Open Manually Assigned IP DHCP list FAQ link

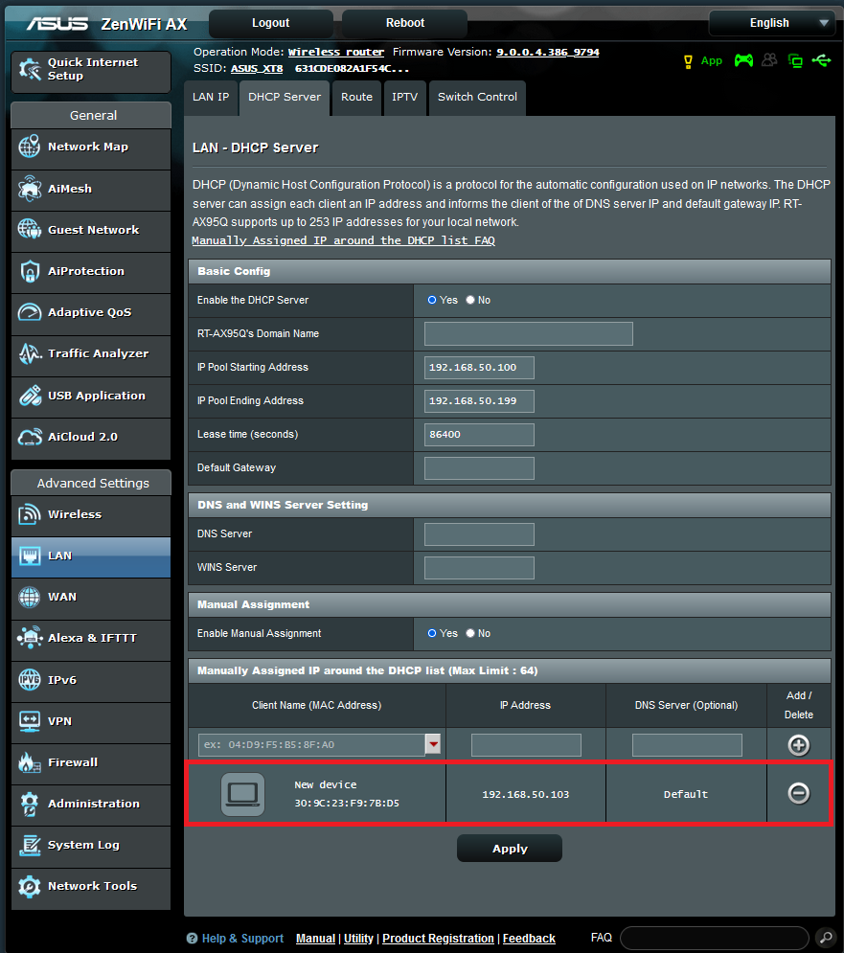(x=343, y=240)
